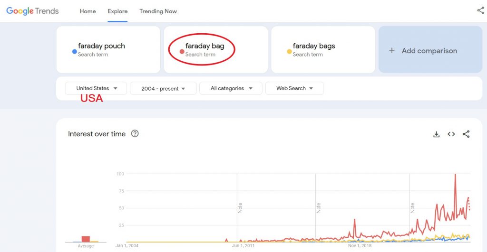Expand the Web Search type dropdown
This screenshot has height=252, width=487.
coord(294,88)
